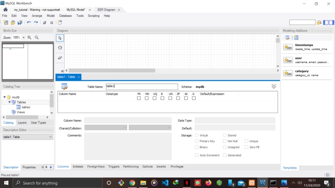This screenshot has width=335, height=188.
Task: Open Firefox from the taskbar
Action: [209, 183]
